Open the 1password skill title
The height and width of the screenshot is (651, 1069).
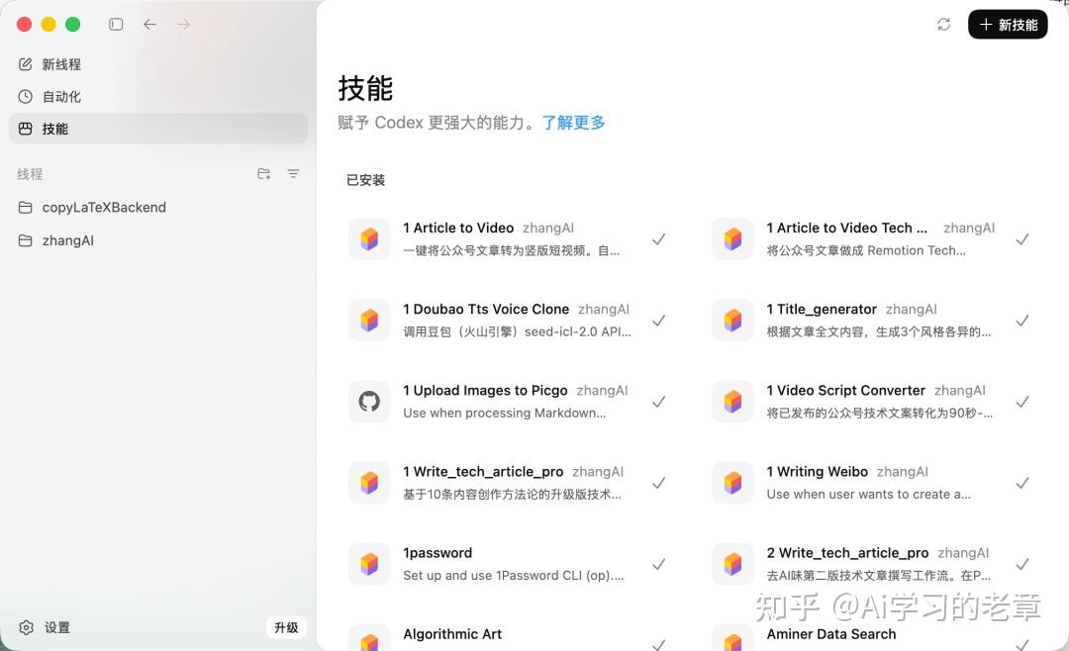(x=437, y=553)
